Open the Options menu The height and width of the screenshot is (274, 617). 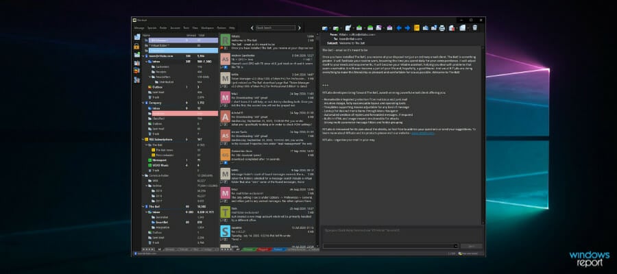click(221, 28)
